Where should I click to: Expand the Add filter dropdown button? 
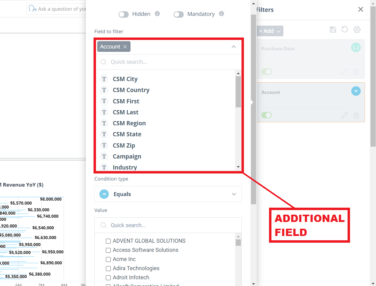pyautogui.click(x=270, y=31)
